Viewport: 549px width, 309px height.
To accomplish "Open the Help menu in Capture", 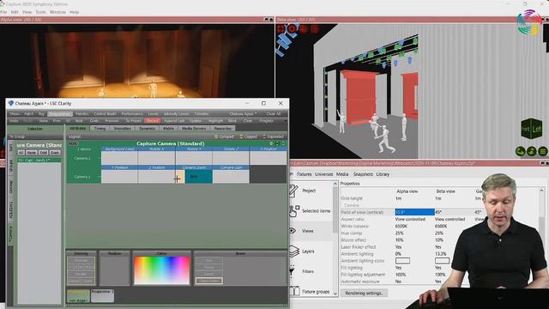I will tap(75, 12).
